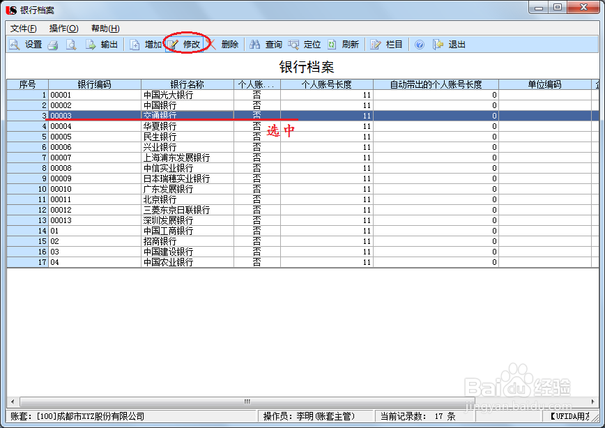Viewport: 605px width, 428px height.
Task: Click the 栏目 columns icon
Action: tap(376, 45)
